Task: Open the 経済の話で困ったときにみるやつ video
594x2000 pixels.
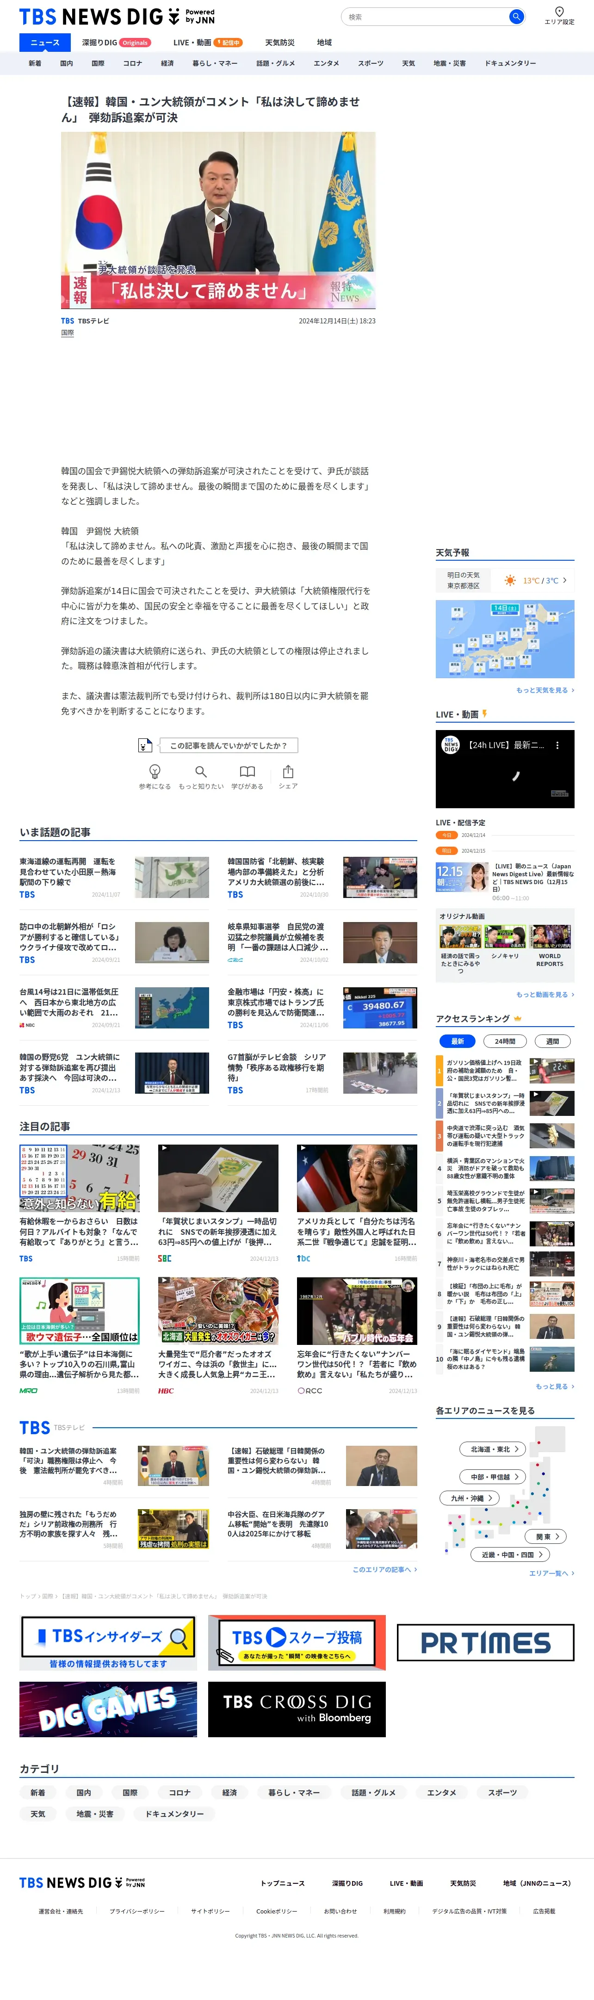Action: [x=460, y=949]
